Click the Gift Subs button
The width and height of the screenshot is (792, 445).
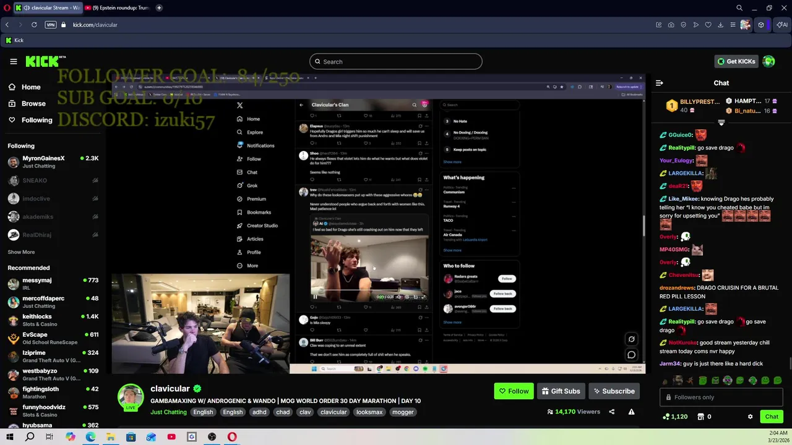[561, 391]
